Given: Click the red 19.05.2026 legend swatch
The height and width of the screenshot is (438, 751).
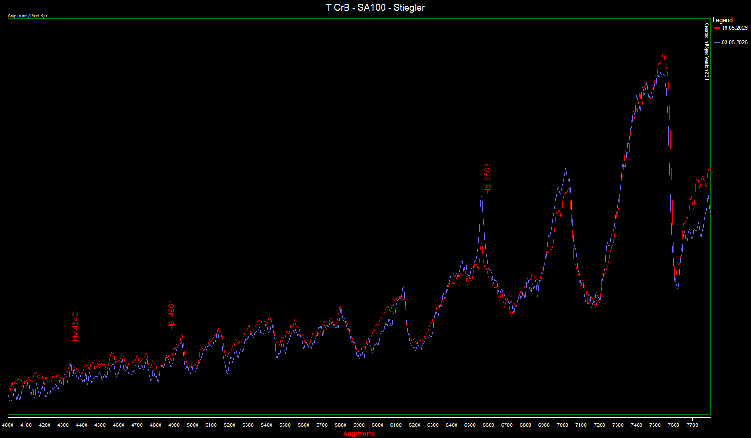Looking at the screenshot, I should tap(717, 28).
